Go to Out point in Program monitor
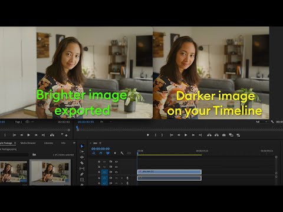The width and height of the screenshot is (283, 212). click(x=200, y=135)
